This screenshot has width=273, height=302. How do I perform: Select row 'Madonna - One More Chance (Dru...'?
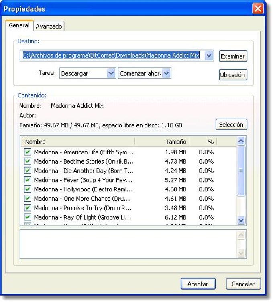pos(128,198)
